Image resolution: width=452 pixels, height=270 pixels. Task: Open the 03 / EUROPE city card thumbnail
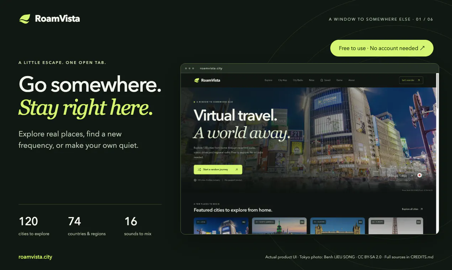(x=337, y=226)
